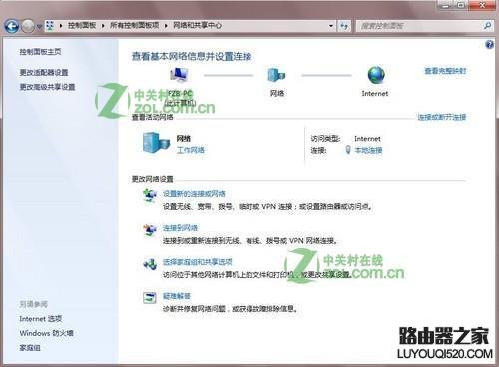Open 选择家庭组和共享选项 link
This screenshot has width=499, height=367.
click(198, 262)
